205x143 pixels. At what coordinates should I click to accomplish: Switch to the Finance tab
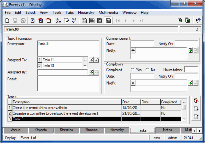click(x=91, y=130)
